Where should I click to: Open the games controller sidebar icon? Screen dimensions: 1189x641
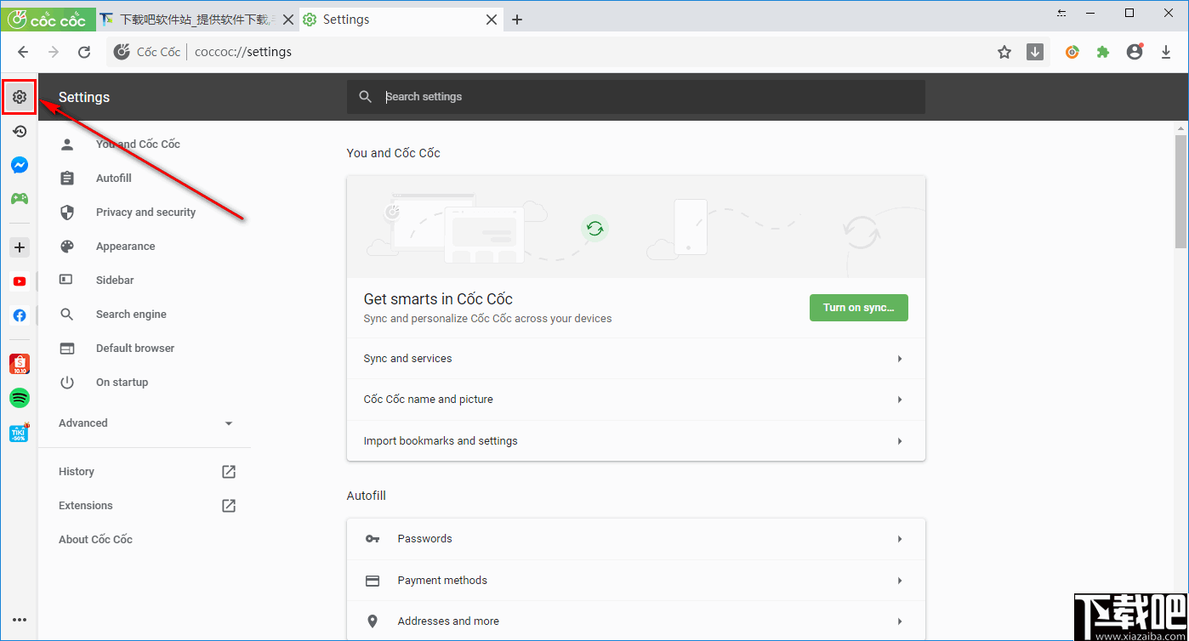click(20, 199)
